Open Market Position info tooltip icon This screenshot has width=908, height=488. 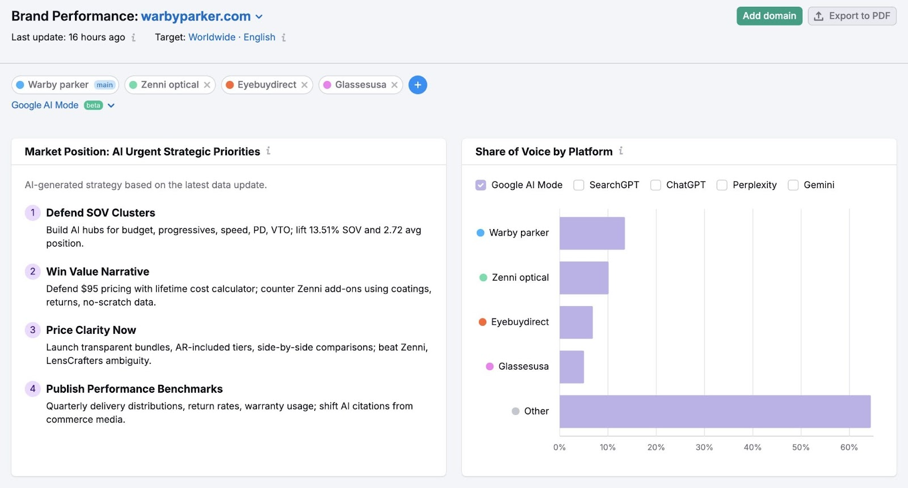coord(268,151)
